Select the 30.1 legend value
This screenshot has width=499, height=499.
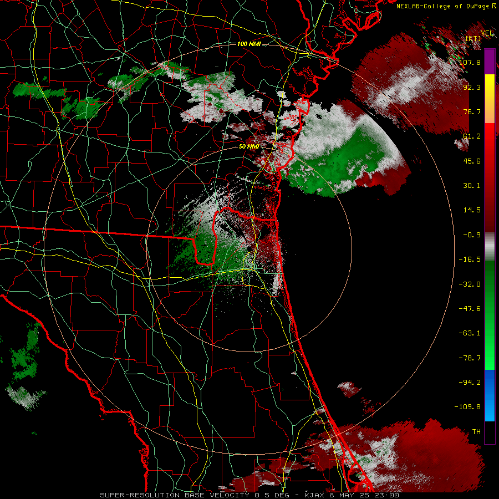pos(472,185)
